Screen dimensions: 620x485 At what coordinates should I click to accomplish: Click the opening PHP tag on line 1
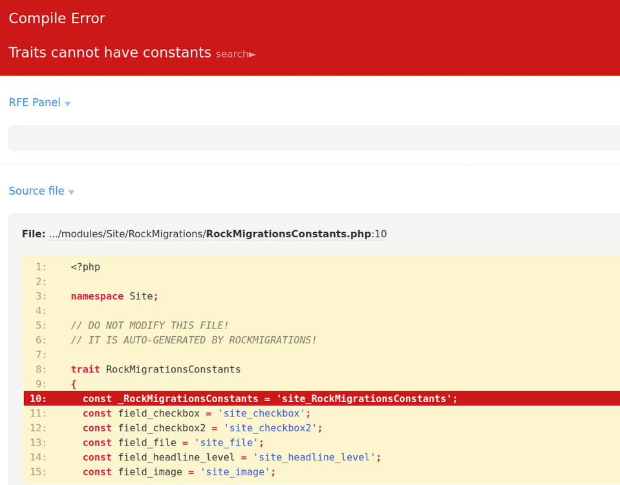point(85,267)
